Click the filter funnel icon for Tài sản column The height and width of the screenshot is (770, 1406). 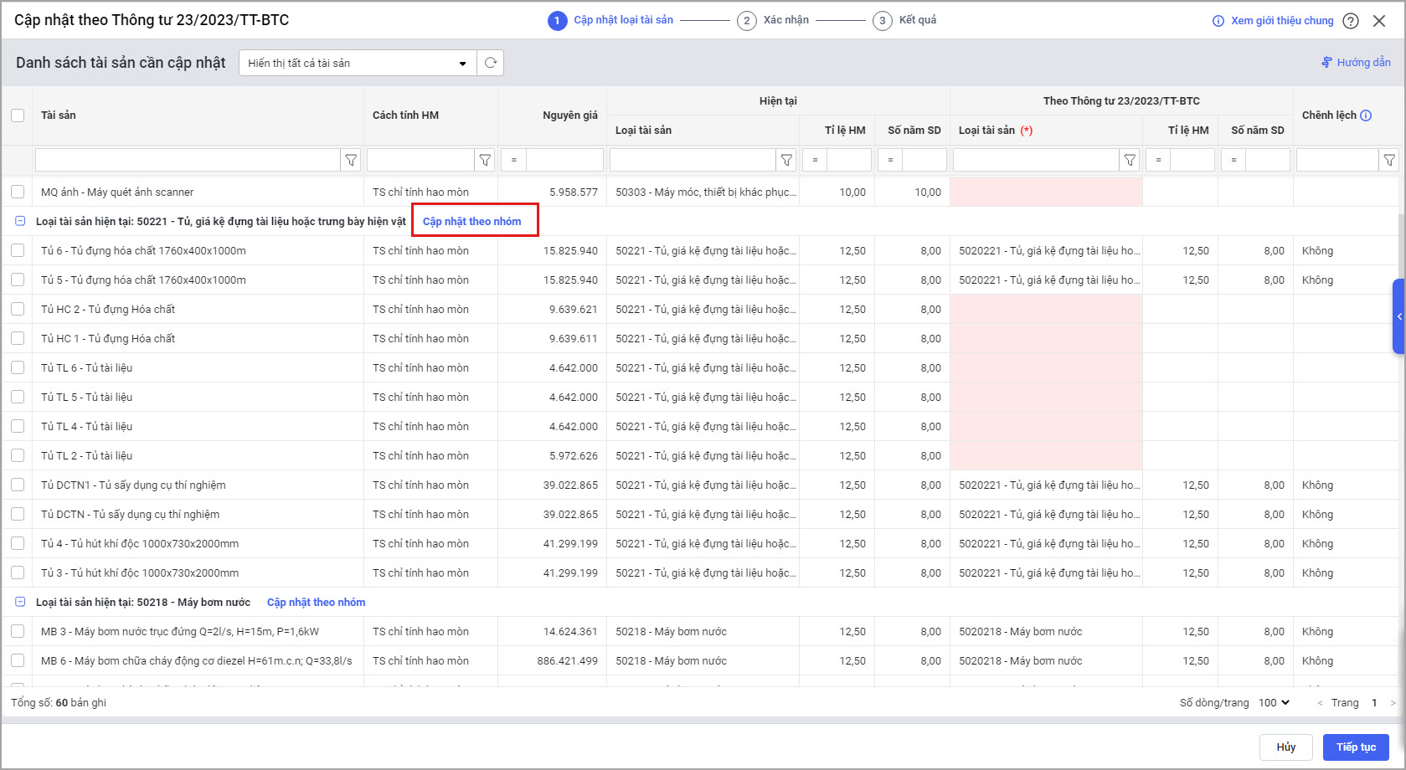pyautogui.click(x=352, y=160)
